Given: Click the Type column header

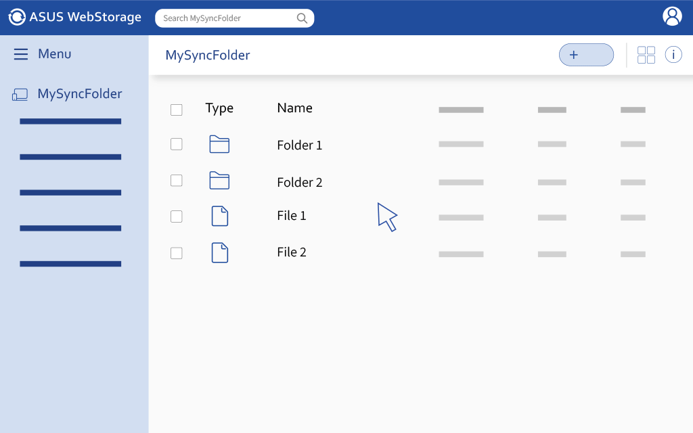Looking at the screenshot, I should pyautogui.click(x=219, y=108).
